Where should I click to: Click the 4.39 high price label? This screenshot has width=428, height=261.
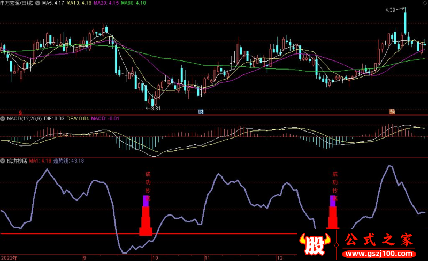click(x=391, y=10)
